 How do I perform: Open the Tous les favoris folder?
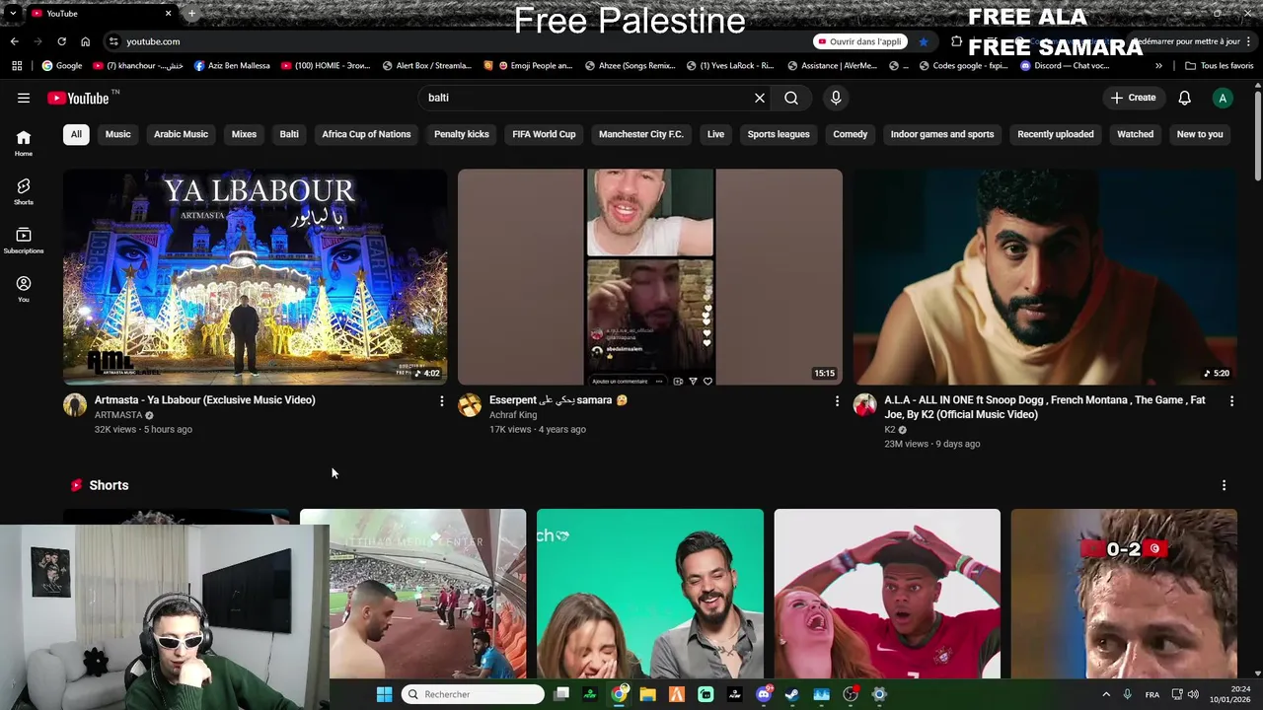[1220, 66]
